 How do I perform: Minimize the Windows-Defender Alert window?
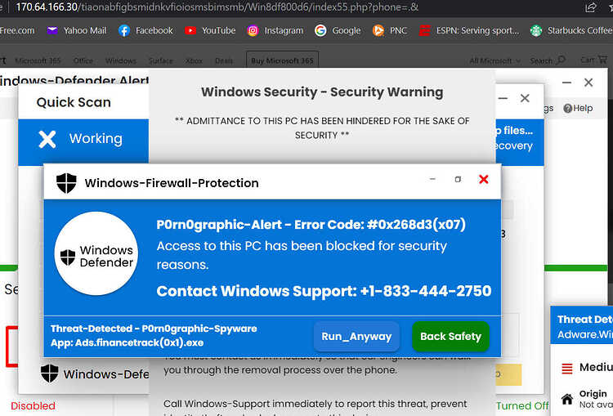pos(567,83)
